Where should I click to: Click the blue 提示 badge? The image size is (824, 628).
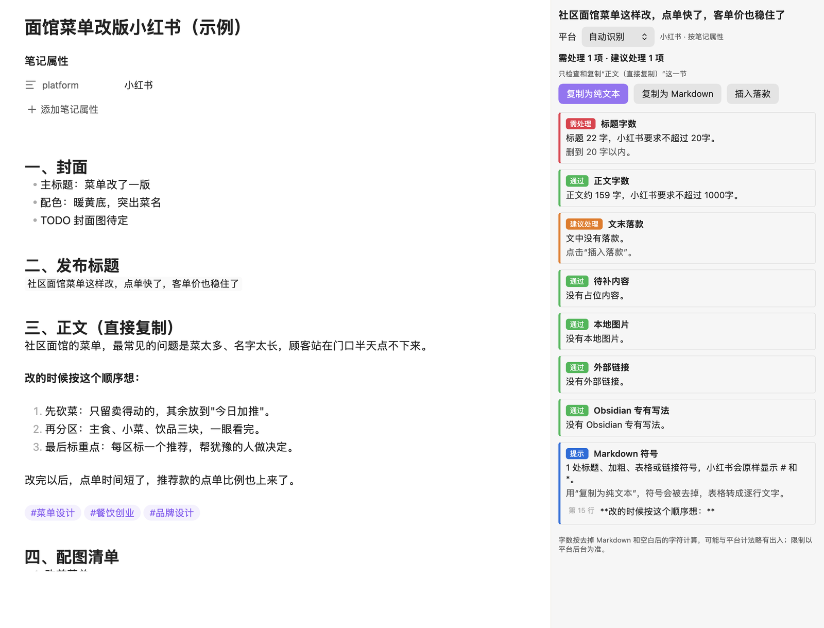577,454
